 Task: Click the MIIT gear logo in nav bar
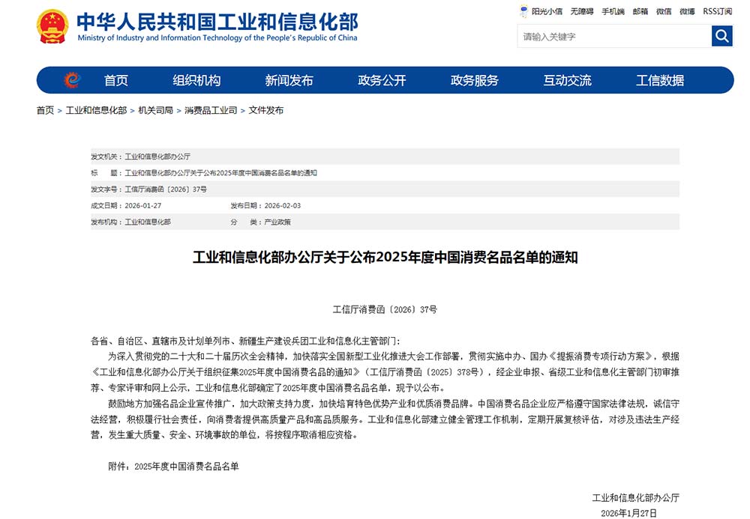point(71,80)
